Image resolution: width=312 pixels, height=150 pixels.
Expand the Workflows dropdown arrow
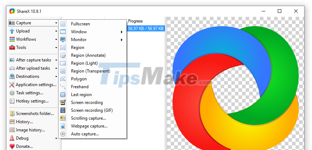point(56,39)
